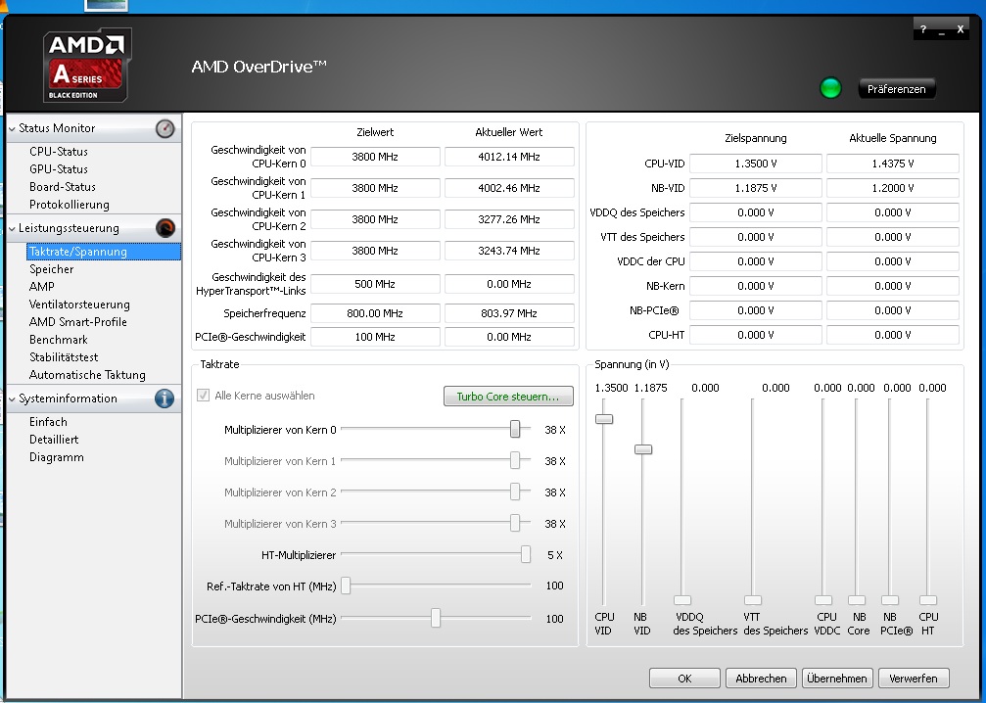Image resolution: width=986 pixels, height=703 pixels.
Task: Click the Systeminformation info icon
Action: pos(164,398)
